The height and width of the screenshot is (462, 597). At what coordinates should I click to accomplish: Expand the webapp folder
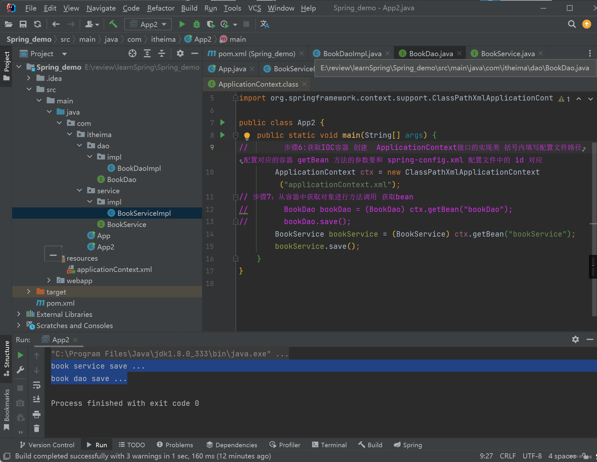[49, 280]
